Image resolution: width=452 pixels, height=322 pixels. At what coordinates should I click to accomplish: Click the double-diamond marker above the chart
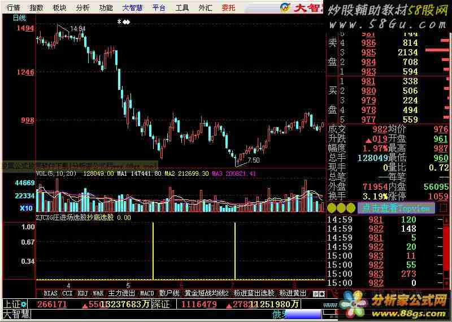click(x=126, y=21)
